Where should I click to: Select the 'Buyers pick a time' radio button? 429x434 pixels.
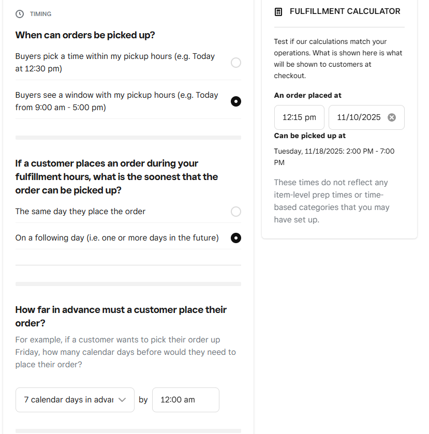[236, 63]
